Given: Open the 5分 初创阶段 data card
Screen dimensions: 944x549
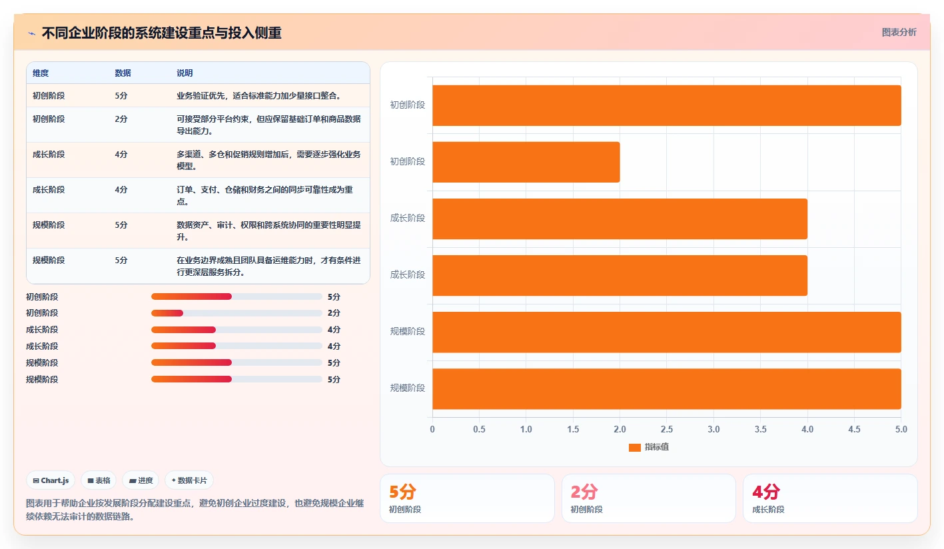Looking at the screenshot, I should click(467, 498).
